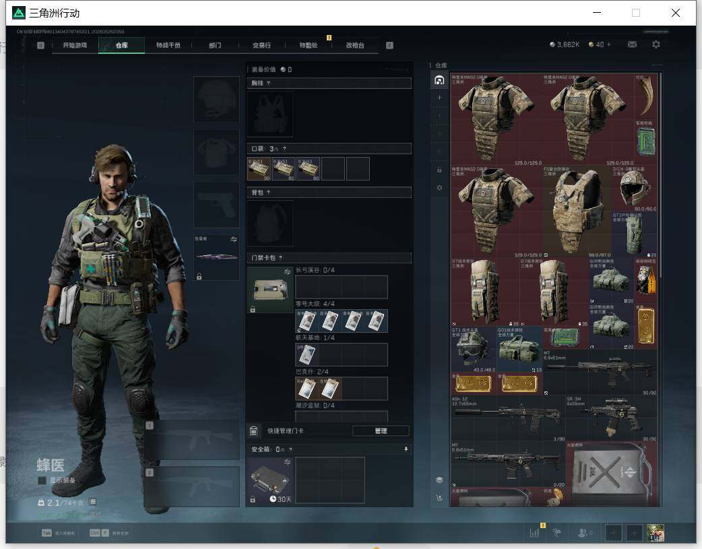Click the quick keycard management trash icon

tap(253, 431)
